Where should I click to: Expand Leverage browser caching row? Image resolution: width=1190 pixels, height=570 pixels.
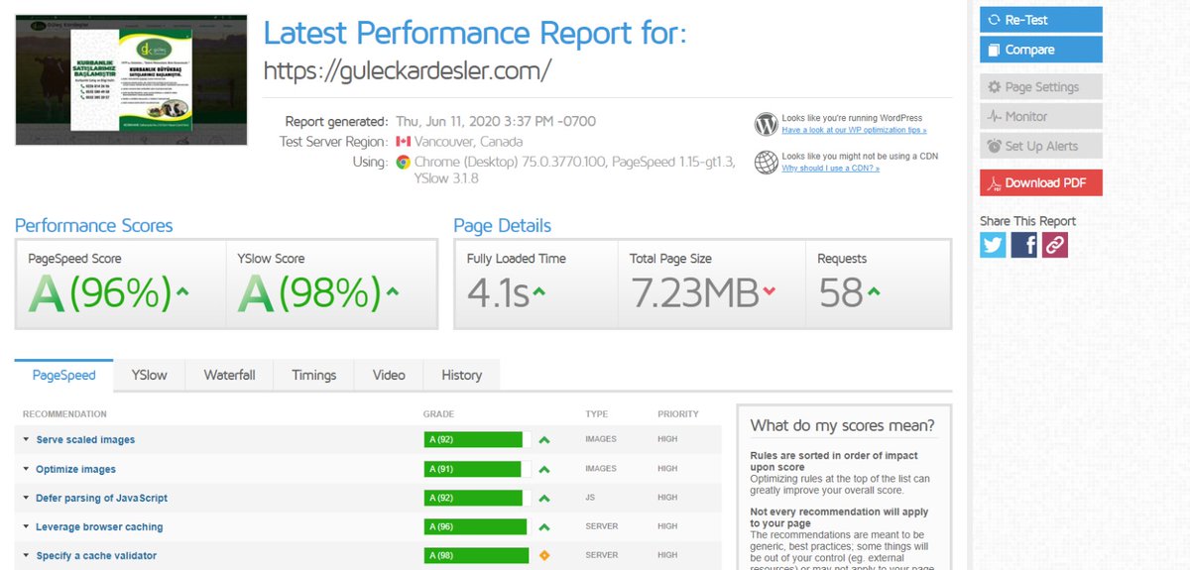(27, 527)
